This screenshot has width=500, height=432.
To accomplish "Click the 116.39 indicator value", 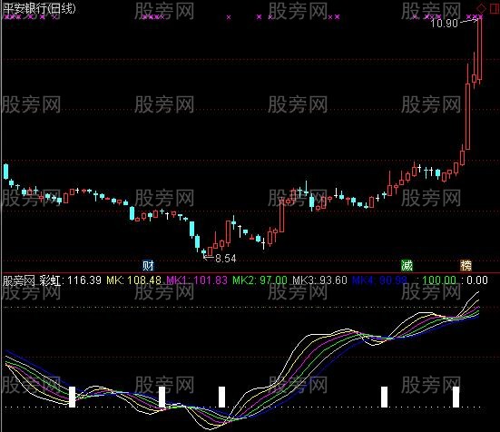I will tap(84, 280).
